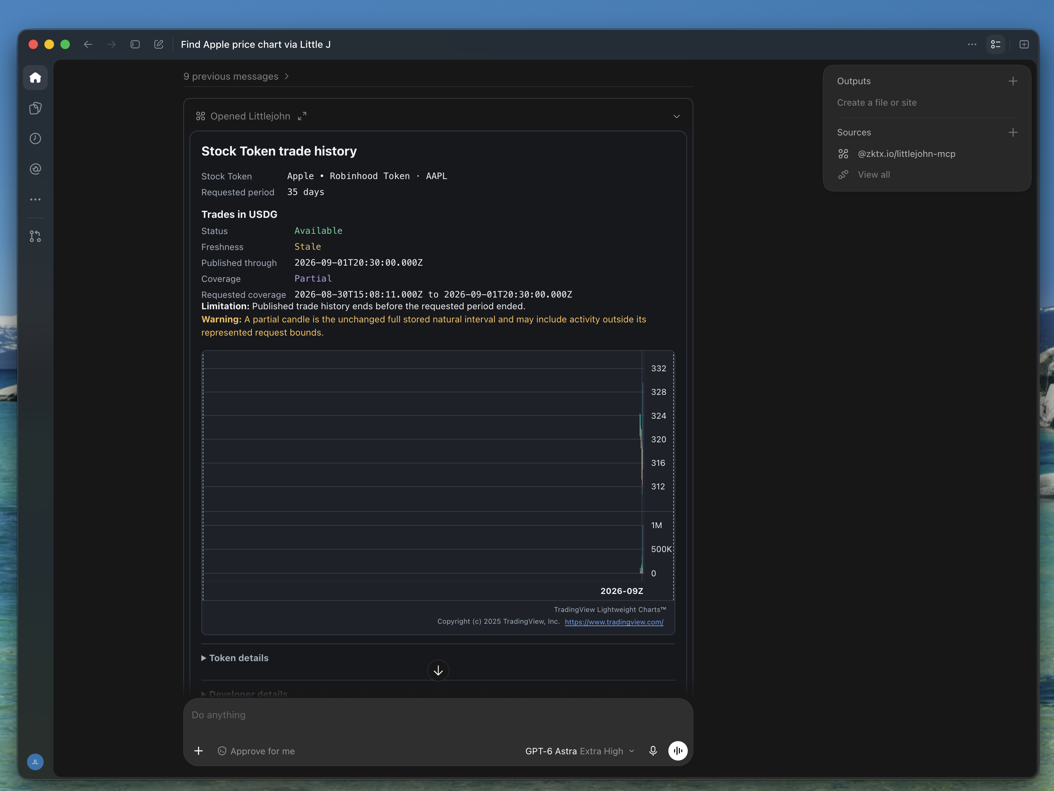This screenshot has width=1054, height=791.
Task: Click the chat title Find Apple price chart
Action: point(255,44)
